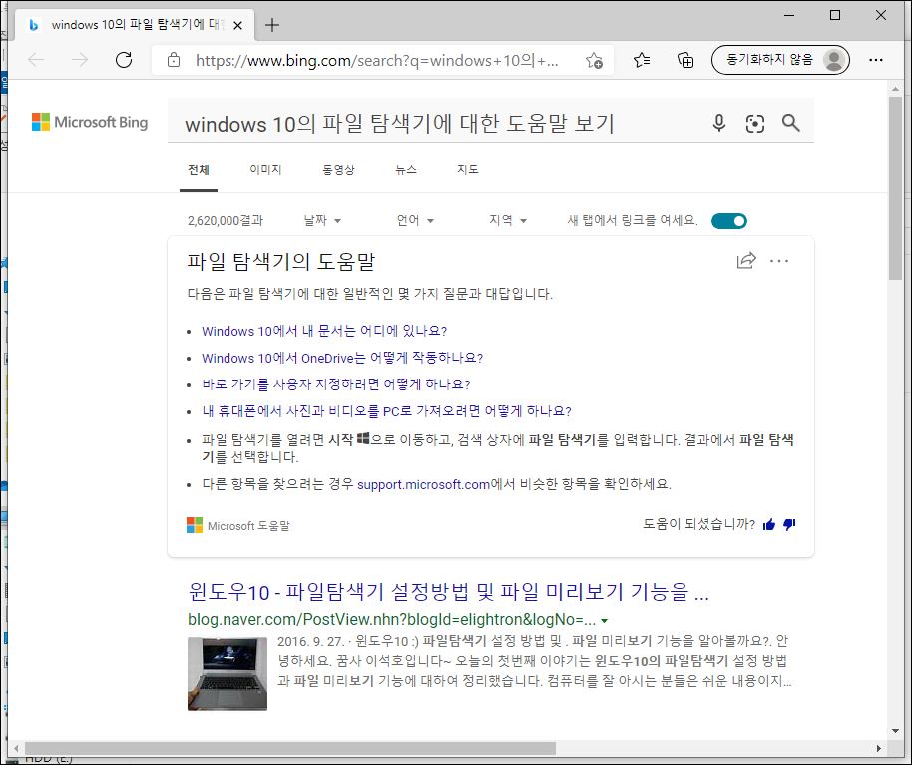This screenshot has width=912, height=765.
Task: Click the scroll down arrow
Action: [x=895, y=731]
